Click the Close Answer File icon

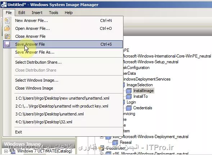pyautogui.click(x=7, y=36)
